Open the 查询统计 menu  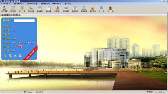32,3
